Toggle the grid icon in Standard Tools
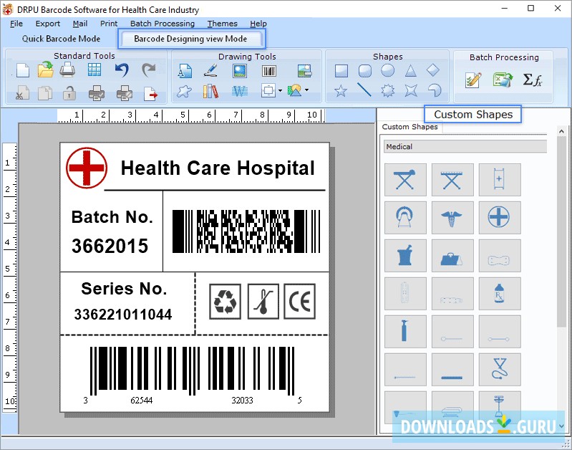 94,70
